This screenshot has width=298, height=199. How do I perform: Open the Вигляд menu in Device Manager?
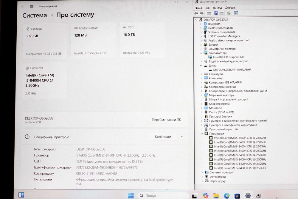pyautogui.click(x=218, y=8)
